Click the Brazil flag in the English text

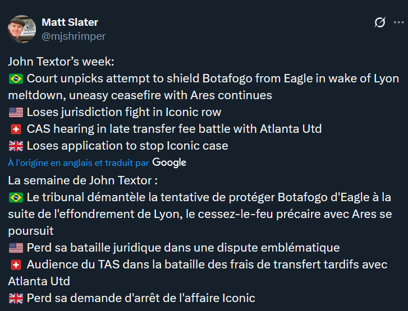[x=16, y=78]
